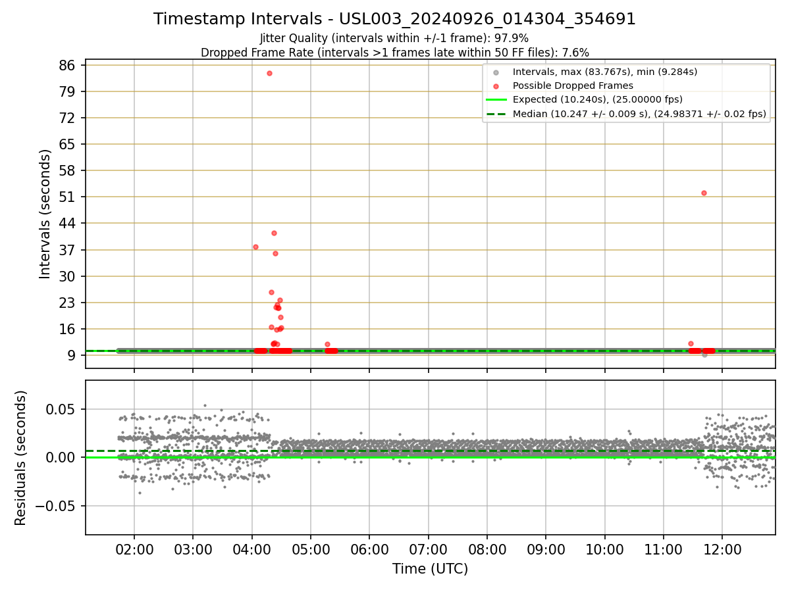790x592 pixels.
Task: Click the Residuals (seconds) y-axis label
Action: click(21, 458)
